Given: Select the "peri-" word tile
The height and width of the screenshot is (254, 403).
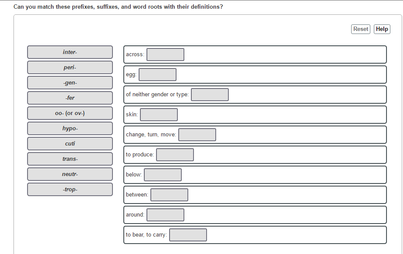Looking at the screenshot, I should 70,67.
